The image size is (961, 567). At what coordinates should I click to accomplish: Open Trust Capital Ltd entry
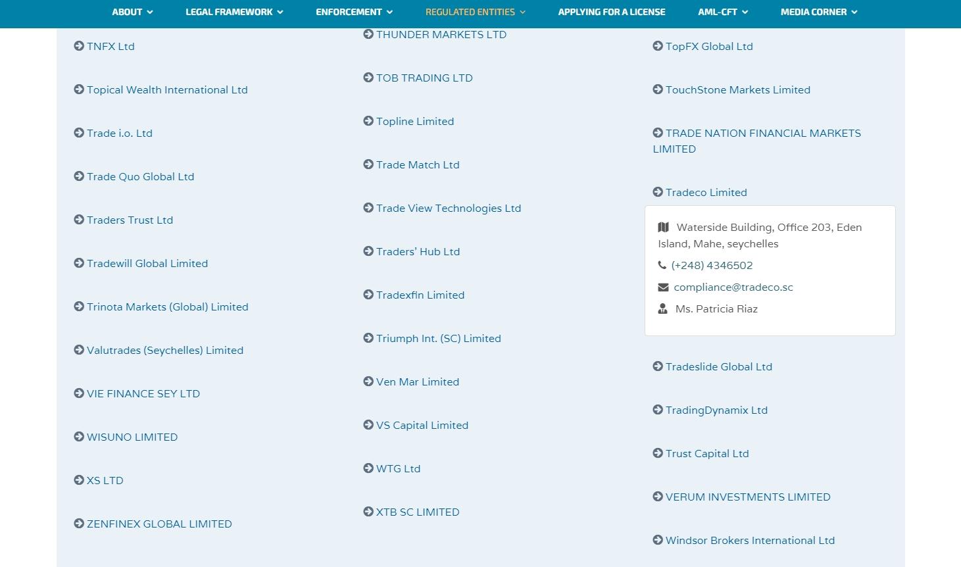point(707,453)
